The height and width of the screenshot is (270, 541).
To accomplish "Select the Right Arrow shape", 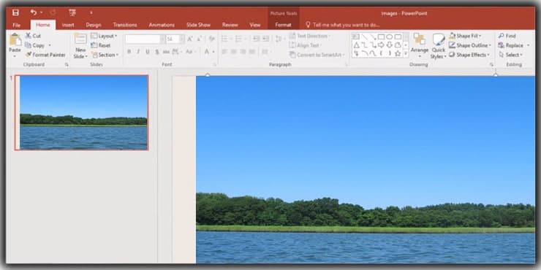I will (x=381, y=45).
